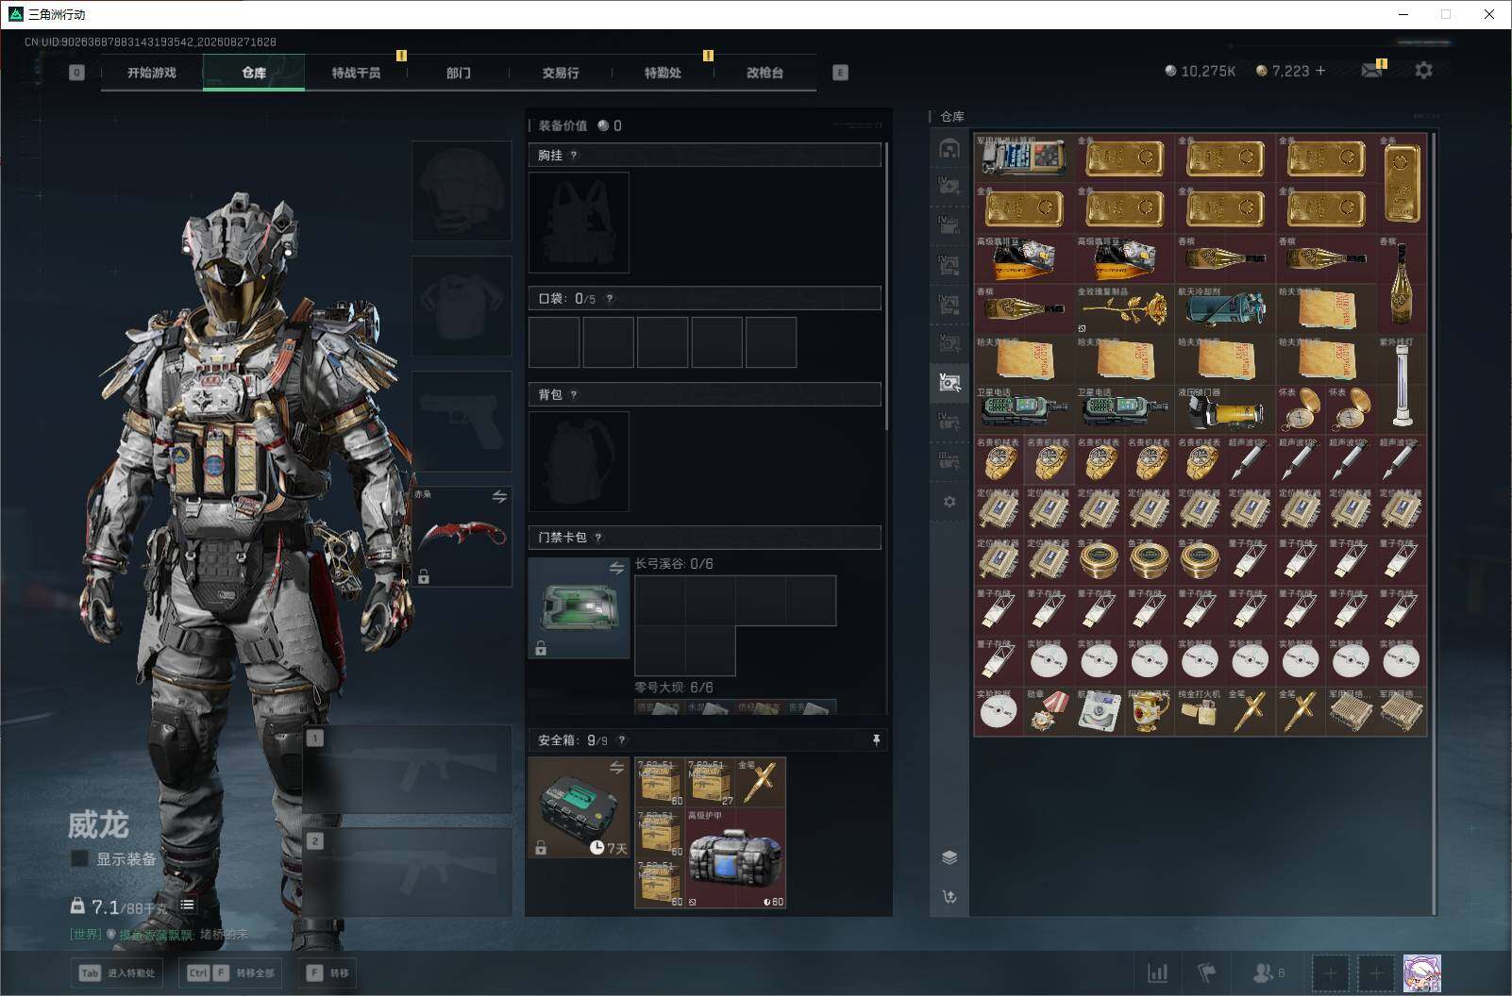The height and width of the screenshot is (996, 1512).
Task: Open the settings gear in the top bar
Action: pos(1423,71)
